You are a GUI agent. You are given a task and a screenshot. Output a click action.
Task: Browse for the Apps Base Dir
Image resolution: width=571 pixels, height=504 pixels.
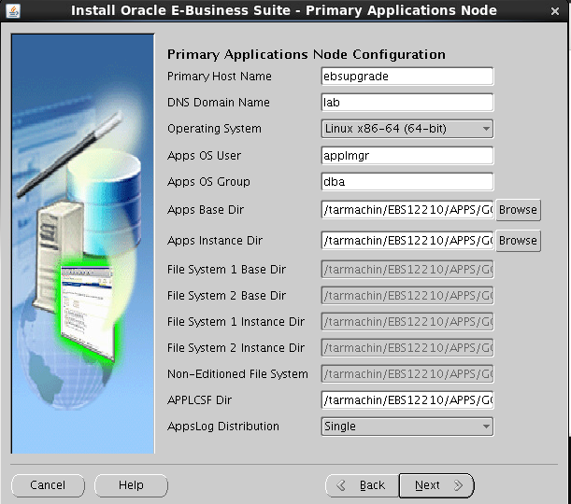coord(518,210)
